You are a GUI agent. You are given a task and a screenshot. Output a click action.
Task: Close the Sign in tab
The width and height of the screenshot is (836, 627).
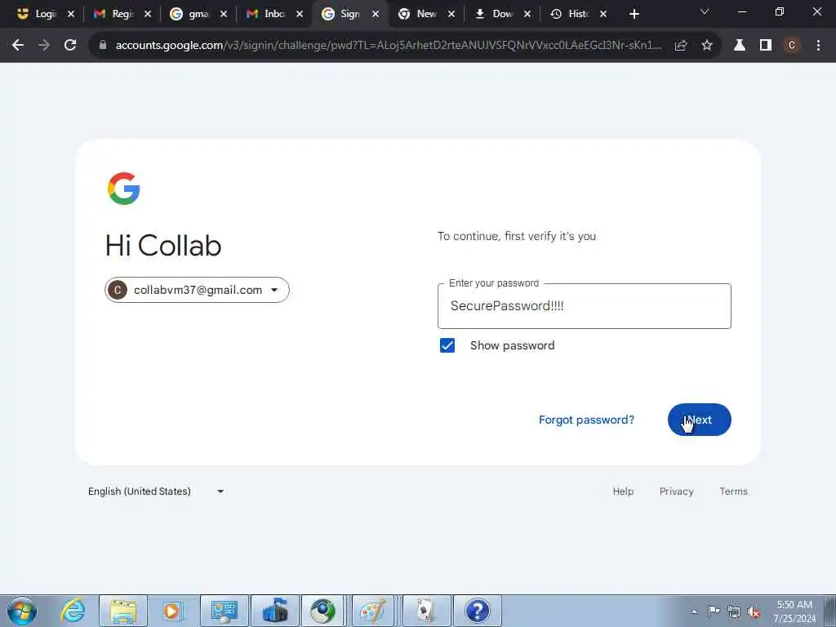pyautogui.click(x=376, y=15)
